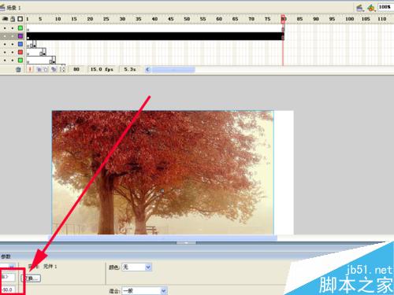Click the lock all layers padlock icon
This screenshot has width=394, height=295.
click(x=13, y=19)
